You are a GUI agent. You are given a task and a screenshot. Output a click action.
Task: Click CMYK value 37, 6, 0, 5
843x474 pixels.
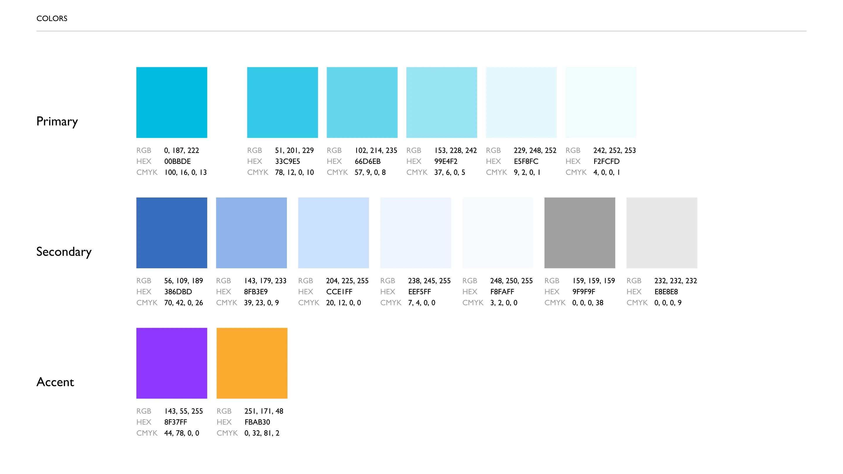pos(450,172)
